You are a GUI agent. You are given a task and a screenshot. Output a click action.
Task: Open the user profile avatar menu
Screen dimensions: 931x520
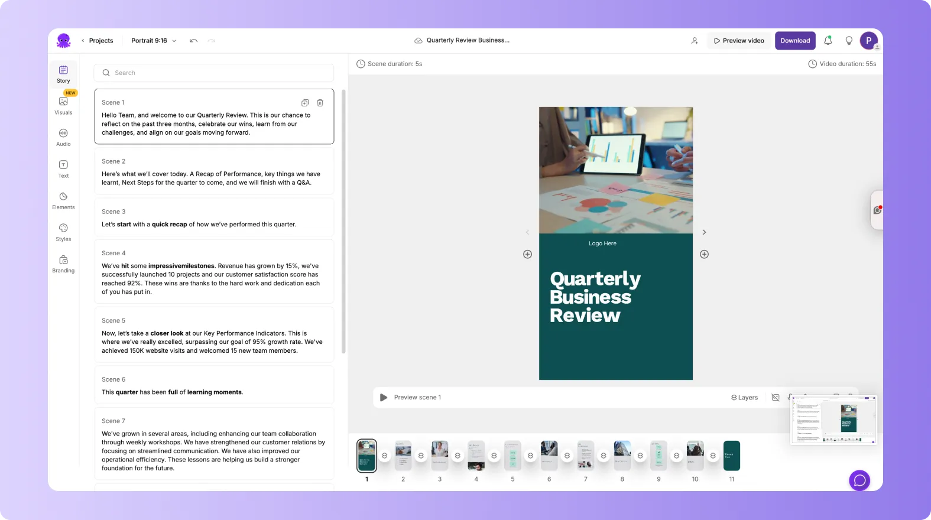[x=868, y=41]
